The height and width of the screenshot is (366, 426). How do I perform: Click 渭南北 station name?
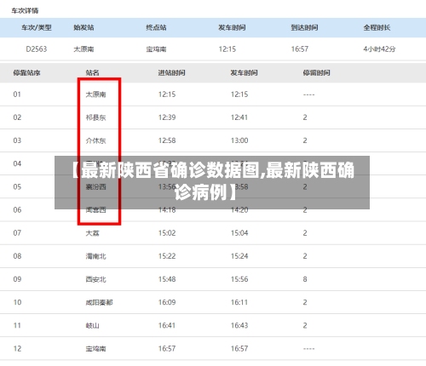click(96, 256)
